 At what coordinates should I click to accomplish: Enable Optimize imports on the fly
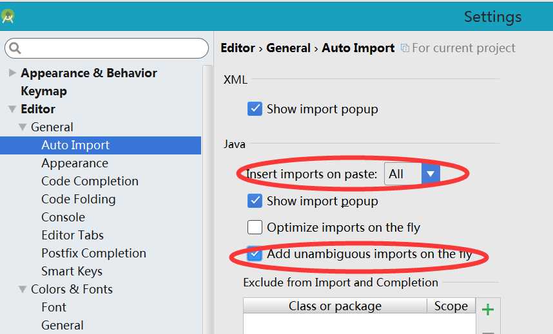click(255, 227)
